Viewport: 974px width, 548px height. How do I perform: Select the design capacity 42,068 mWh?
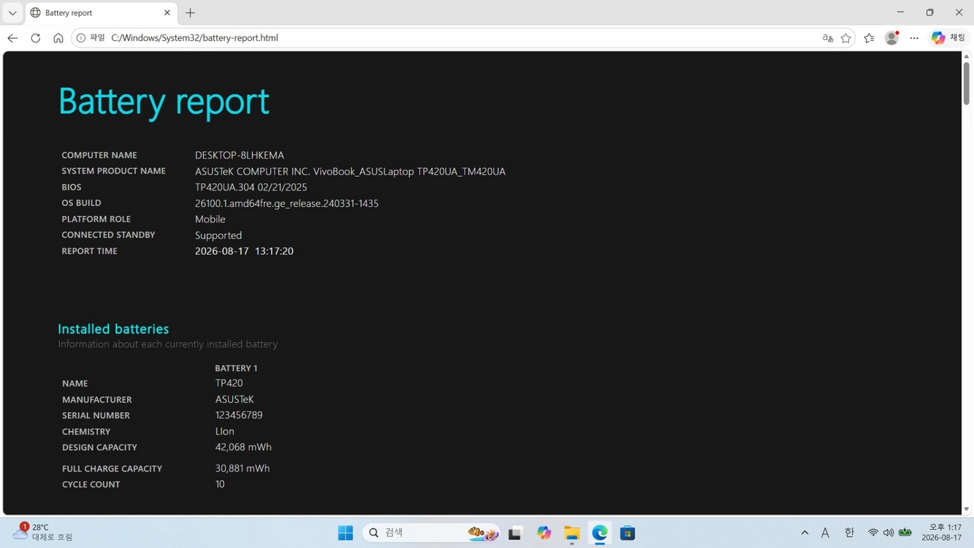pyautogui.click(x=243, y=447)
